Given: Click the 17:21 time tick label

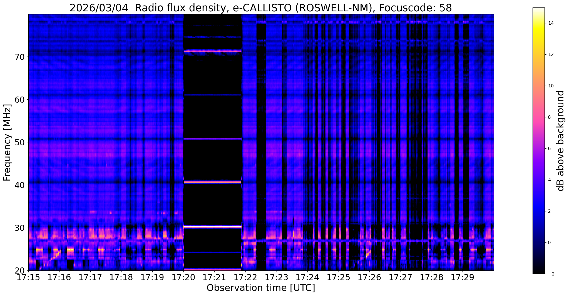Looking at the screenshot, I should 214,277.
